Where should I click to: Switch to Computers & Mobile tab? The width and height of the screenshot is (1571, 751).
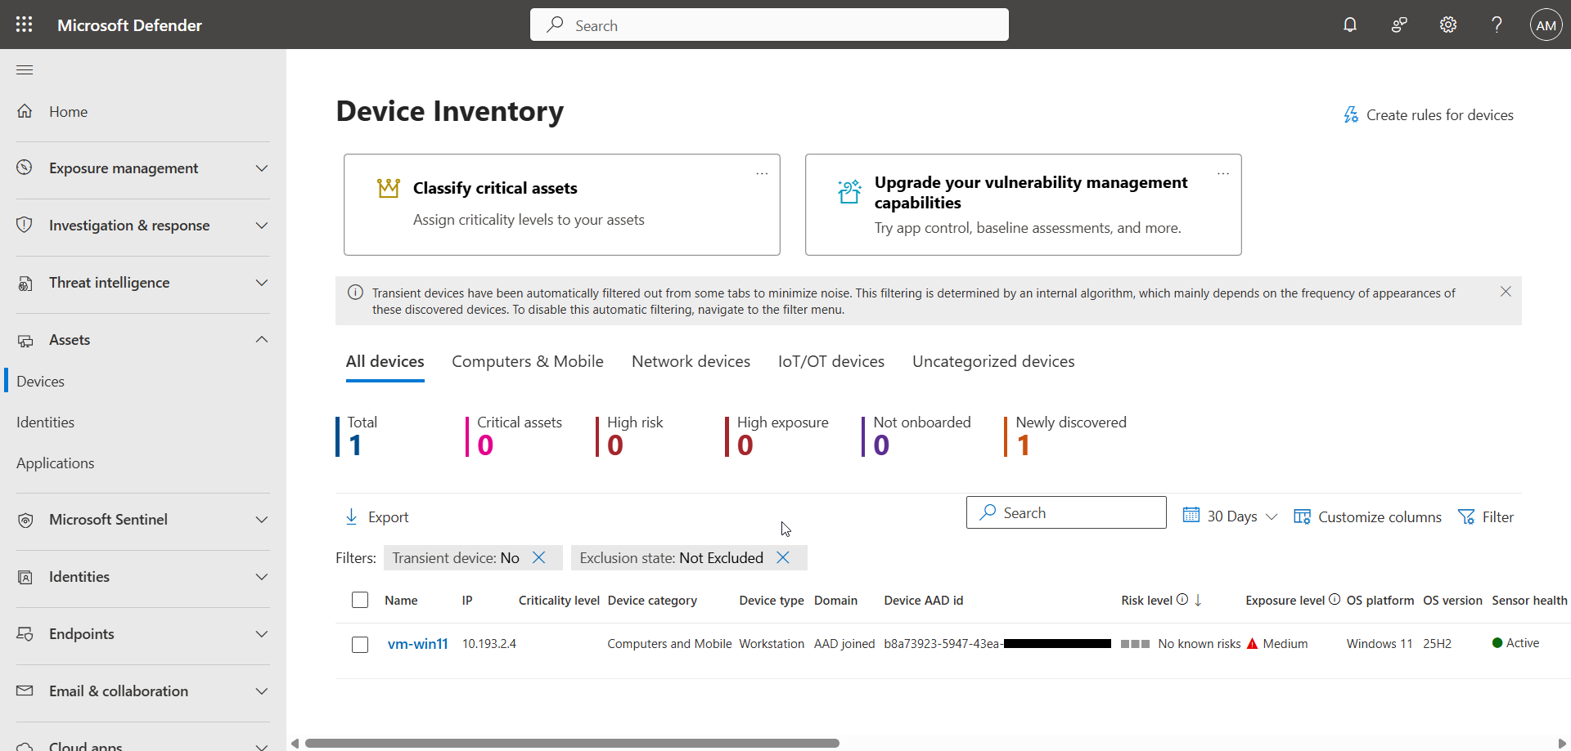click(527, 361)
